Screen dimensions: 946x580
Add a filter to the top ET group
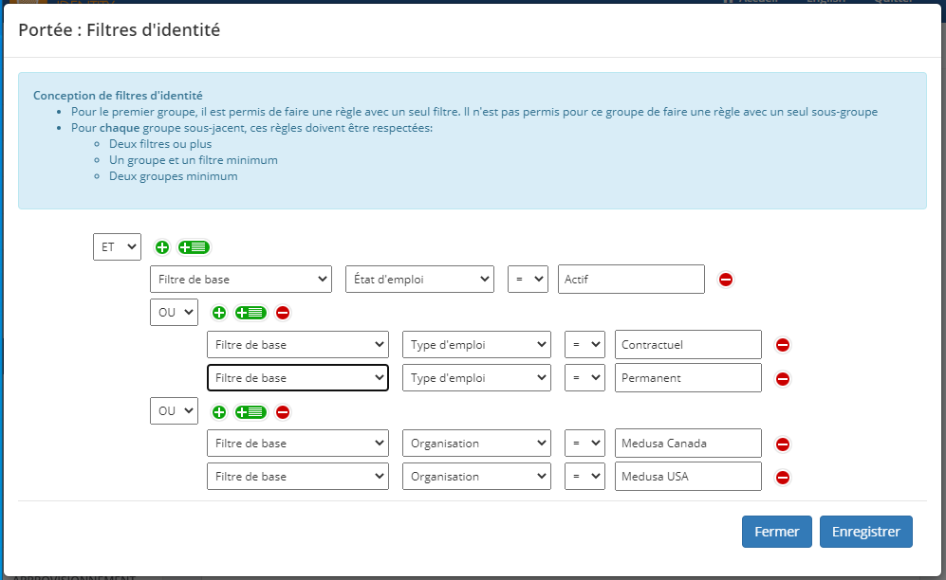(162, 247)
